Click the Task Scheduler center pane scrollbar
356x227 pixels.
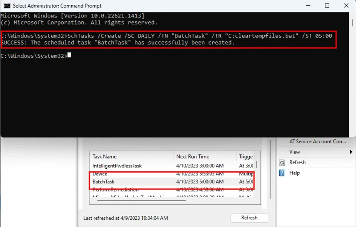(x=270, y=169)
